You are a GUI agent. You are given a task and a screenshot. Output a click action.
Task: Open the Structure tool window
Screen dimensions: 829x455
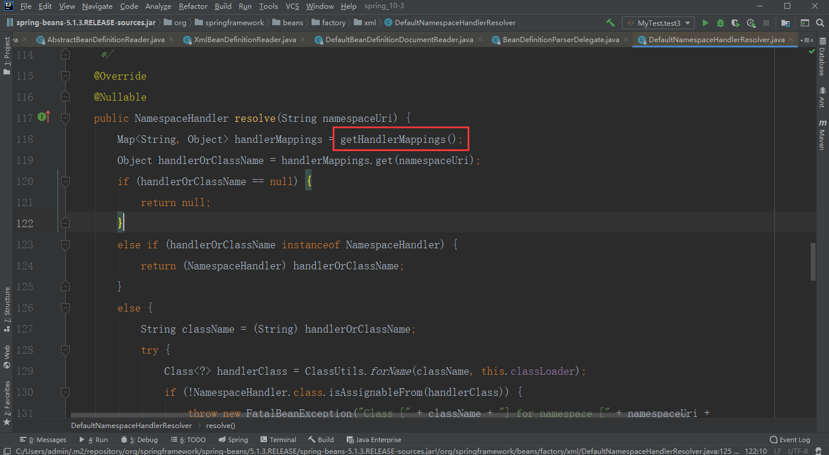point(6,309)
